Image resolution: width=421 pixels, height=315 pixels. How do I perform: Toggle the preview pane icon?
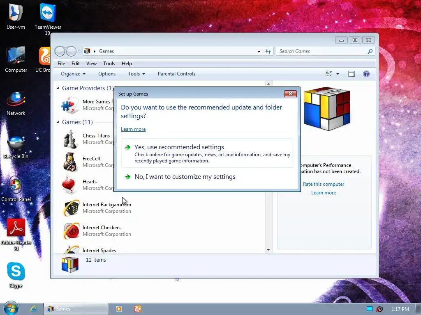tap(352, 74)
